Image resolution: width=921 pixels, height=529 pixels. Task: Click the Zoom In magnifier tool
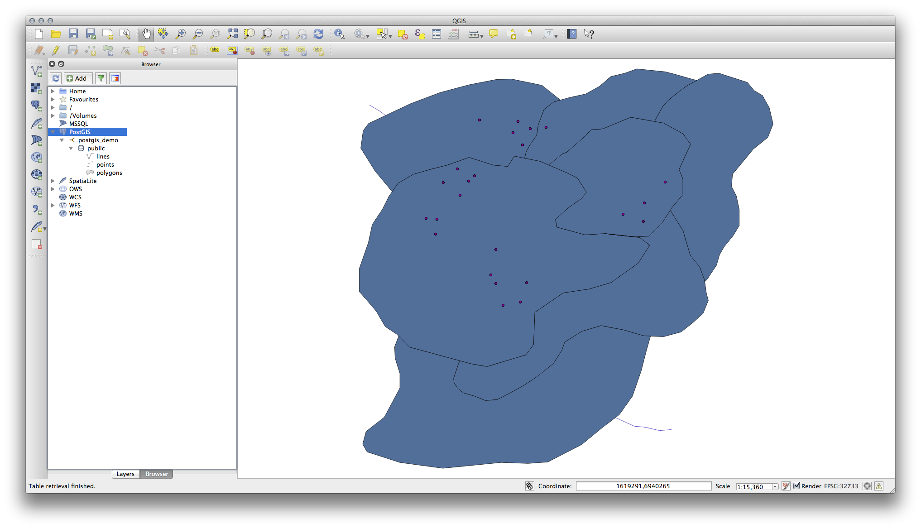[181, 34]
